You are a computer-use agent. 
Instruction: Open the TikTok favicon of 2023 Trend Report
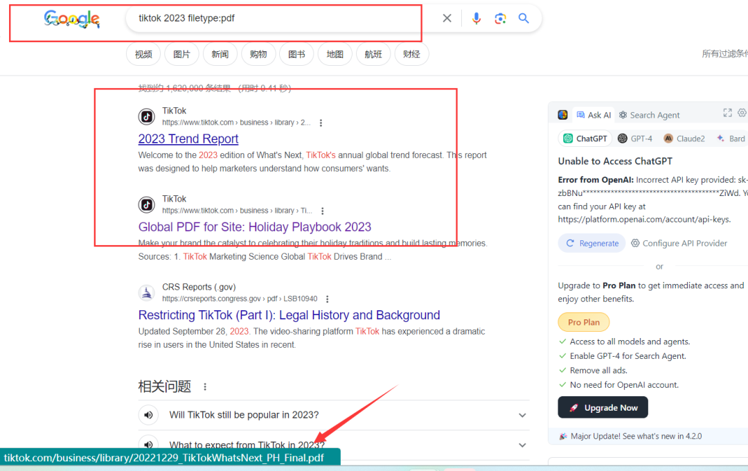[x=146, y=116]
